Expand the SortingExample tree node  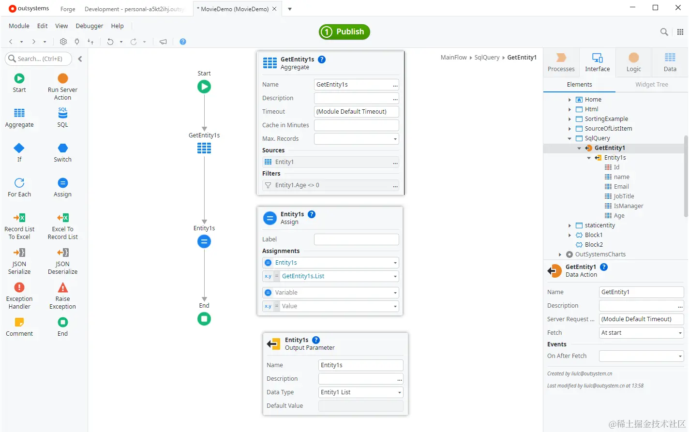[x=569, y=119]
